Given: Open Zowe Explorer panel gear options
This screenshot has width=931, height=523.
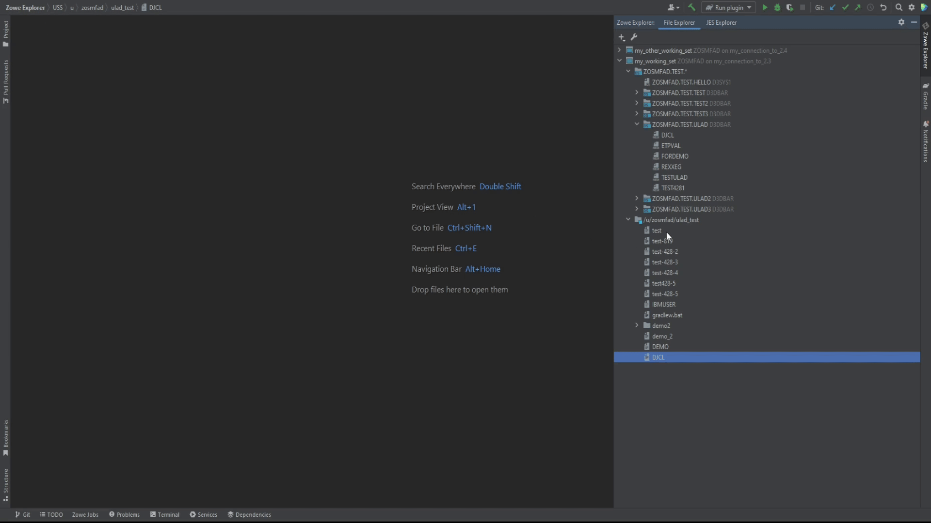Looking at the screenshot, I should [901, 22].
